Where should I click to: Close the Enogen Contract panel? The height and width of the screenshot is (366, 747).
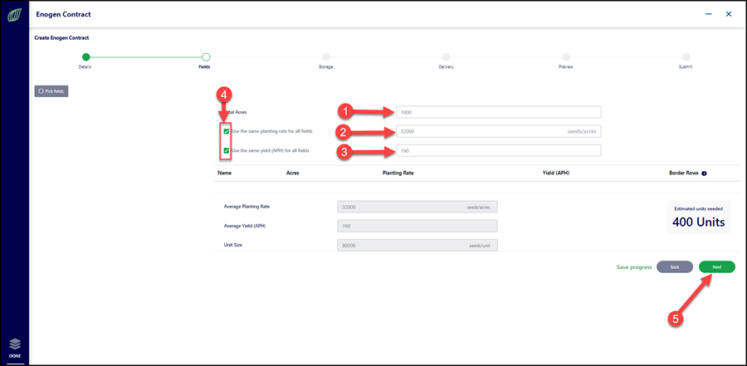click(x=729, y=14)
